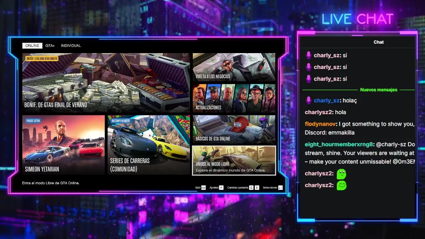
Task: Click the Chat header title
Action: click(x=379, y=42)
